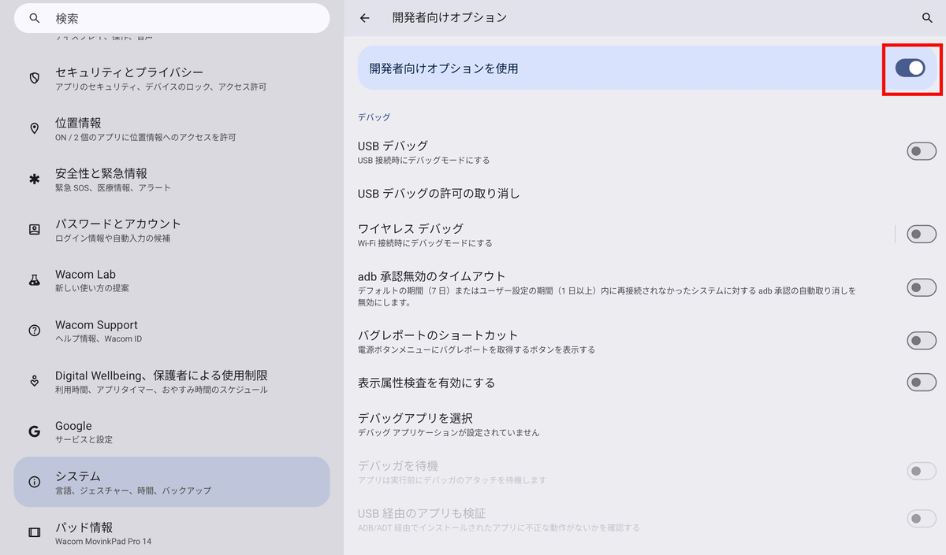Toggle adb 承認無効のタイムアウト switch
946x555 pixels.
[x=921, y=287]
